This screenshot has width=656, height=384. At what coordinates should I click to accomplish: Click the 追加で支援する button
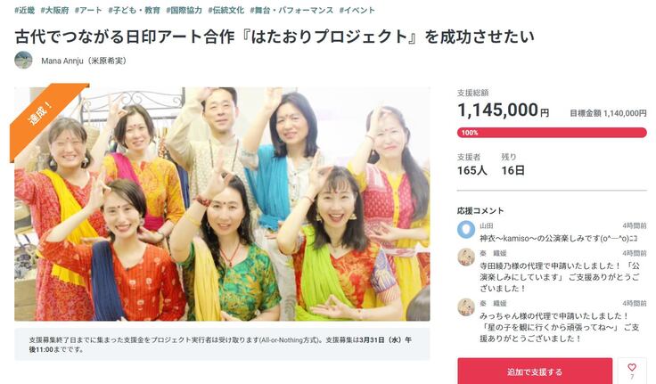(535, 371)
